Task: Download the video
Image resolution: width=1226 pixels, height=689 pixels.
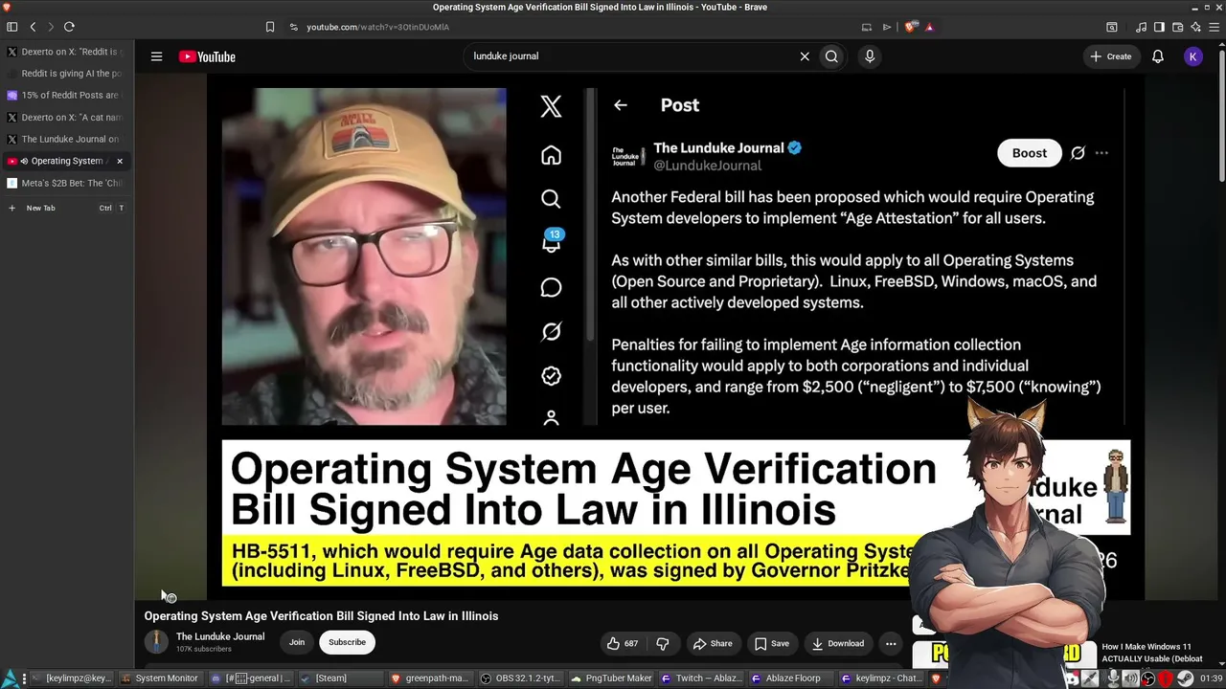Action: point(838,643)
